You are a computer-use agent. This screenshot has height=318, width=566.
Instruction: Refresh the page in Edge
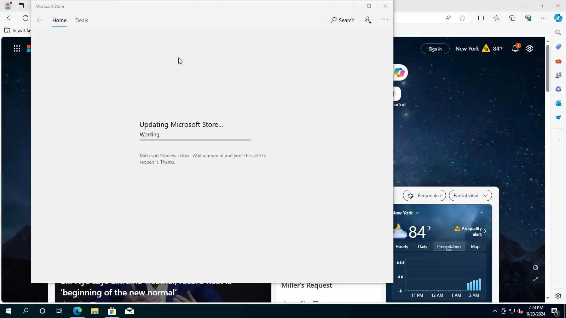pyautogui.click(x=25, y=18)
